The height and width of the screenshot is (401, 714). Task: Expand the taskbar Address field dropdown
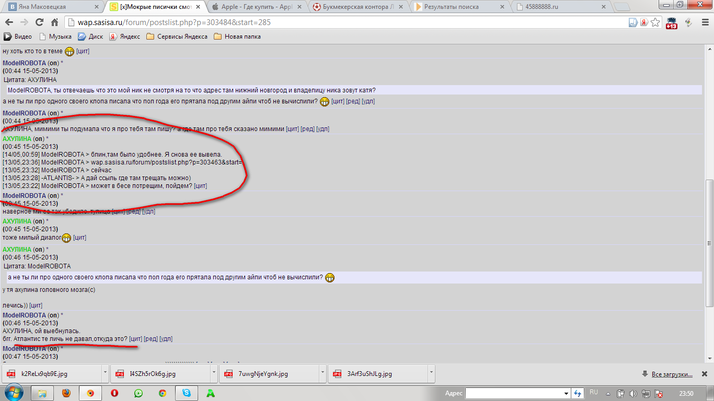click(x=566, y=393)
